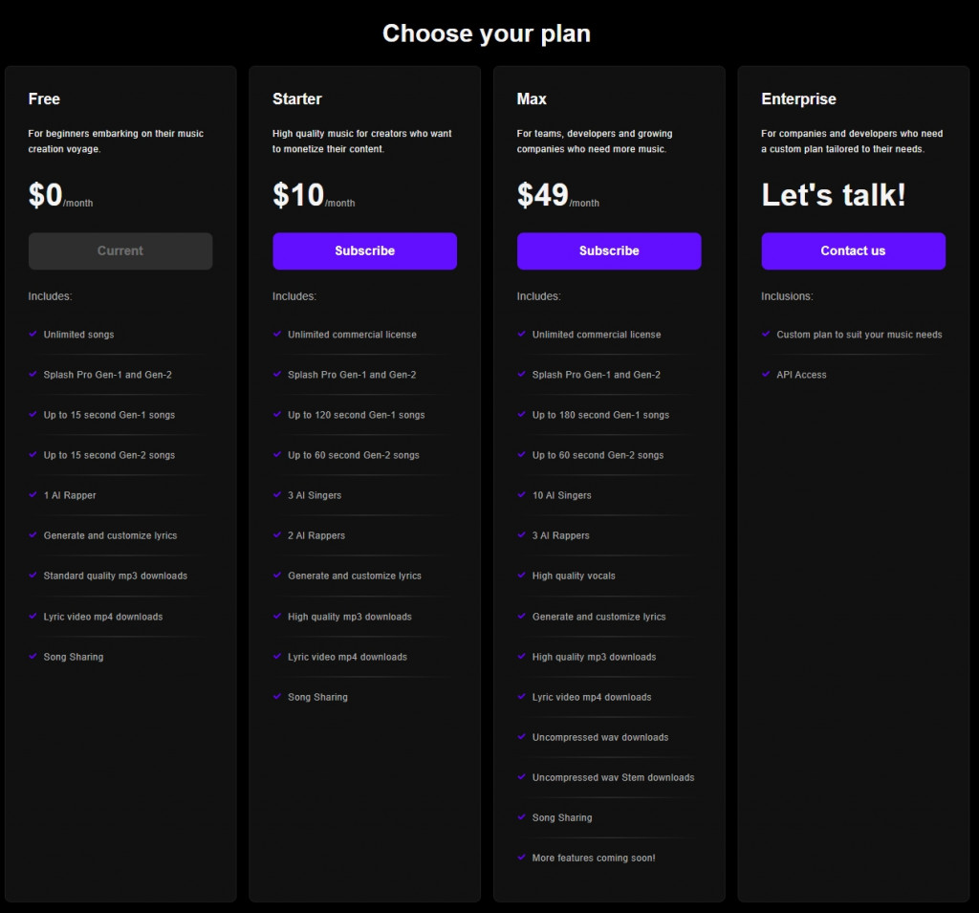Click checkmark beside More features coming soon
The width and height of the screenshot is (979, 913).
522,857
